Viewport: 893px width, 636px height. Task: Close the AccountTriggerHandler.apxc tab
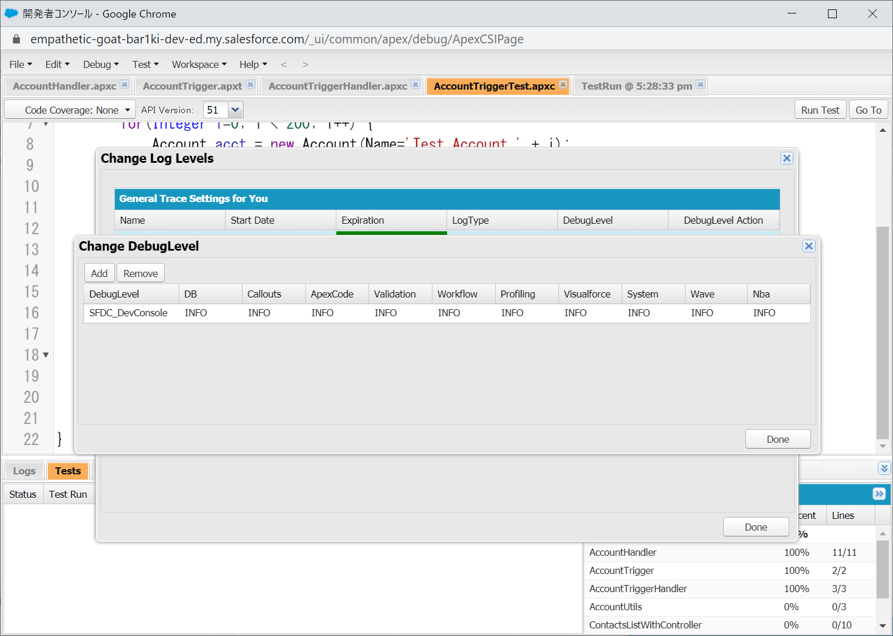click(x=415, y=84)
